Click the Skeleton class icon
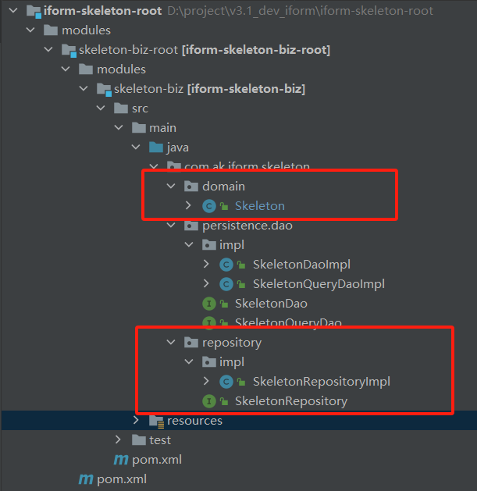Image resolution: width=477 pixels, height=491 pixels. click(x=209, y=206)
